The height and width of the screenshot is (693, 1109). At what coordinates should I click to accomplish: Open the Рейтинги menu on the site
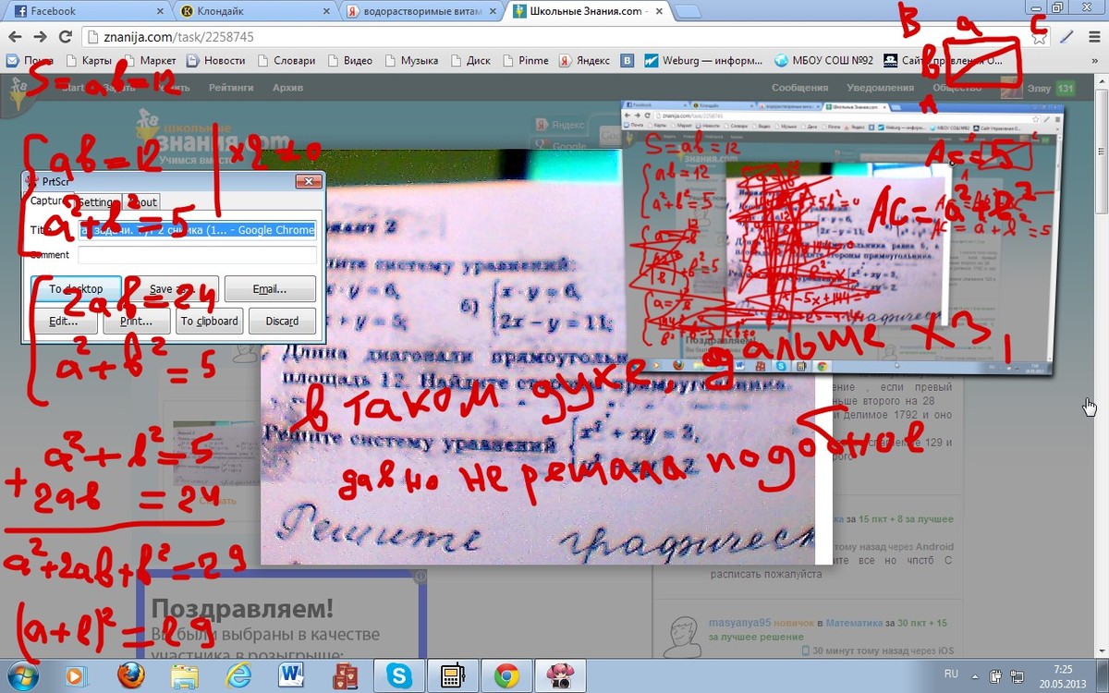231,88
